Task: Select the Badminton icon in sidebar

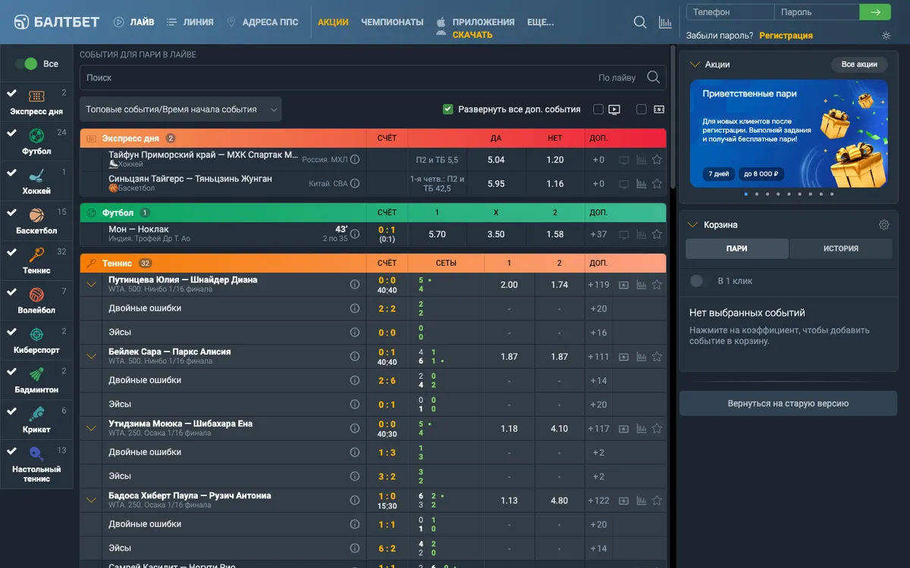Action: point(36,374)
